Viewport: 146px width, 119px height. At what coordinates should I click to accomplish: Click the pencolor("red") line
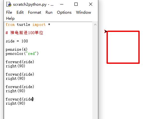(22, 54)
